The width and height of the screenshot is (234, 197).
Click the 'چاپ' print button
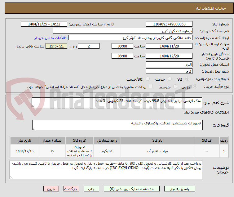[91, 189]
